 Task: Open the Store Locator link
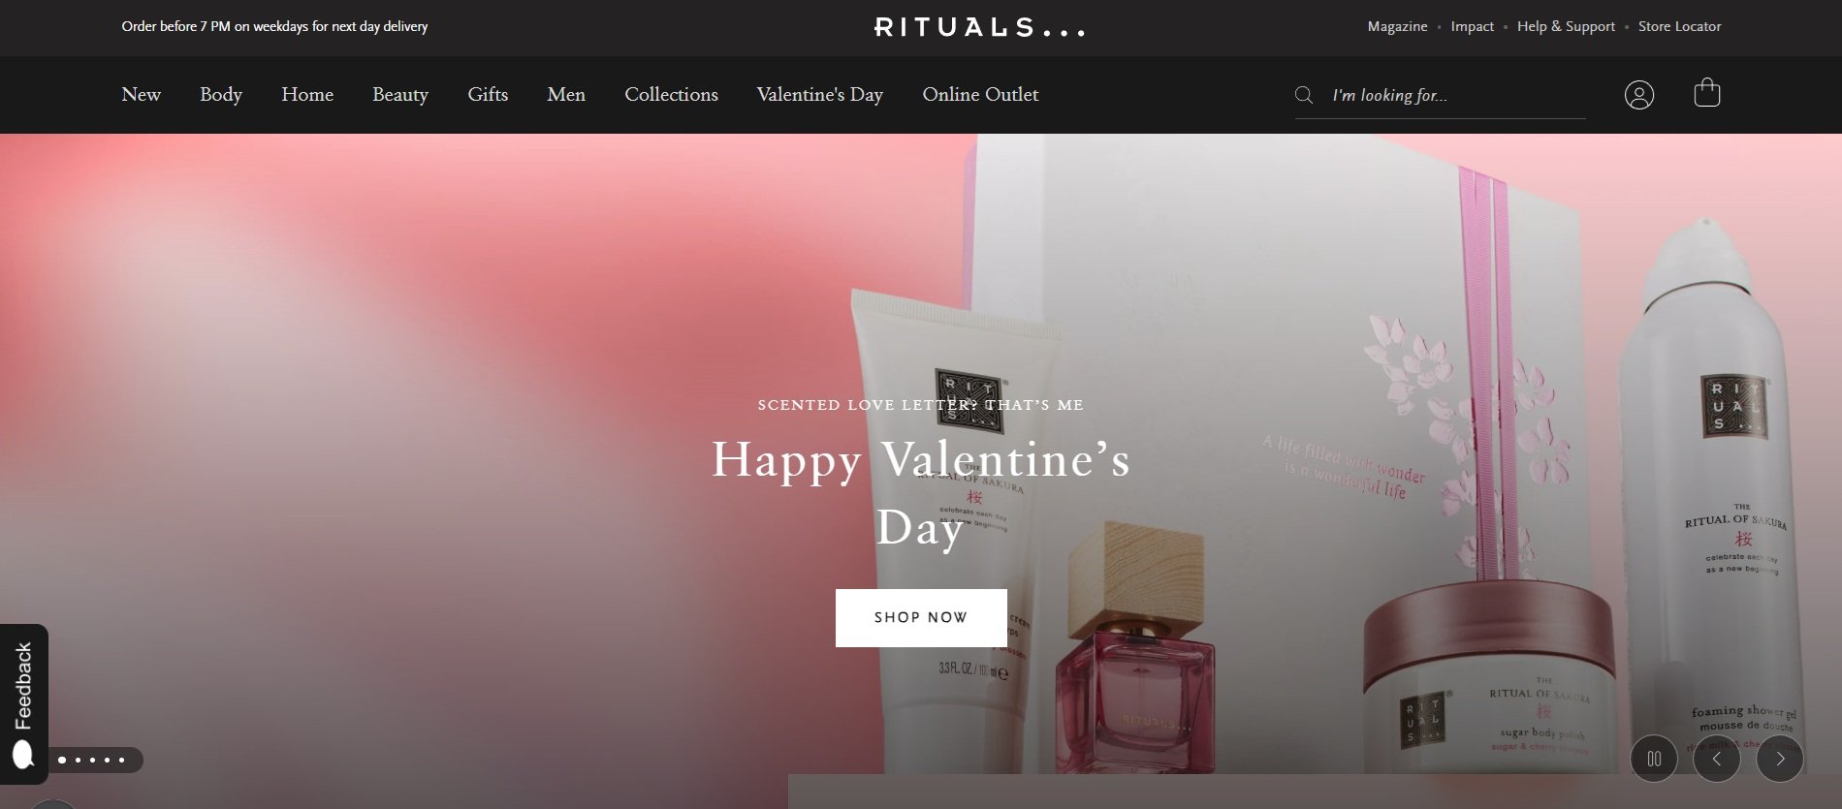1679,27
